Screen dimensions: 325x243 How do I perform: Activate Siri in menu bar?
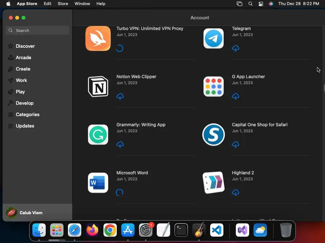(x=271, y=4)
